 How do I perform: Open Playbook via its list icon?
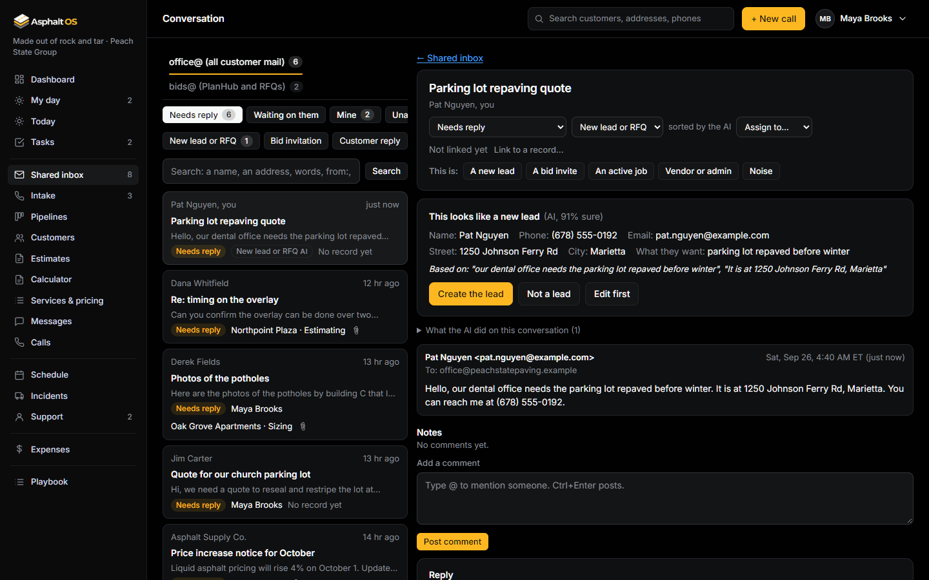point(19,482)
